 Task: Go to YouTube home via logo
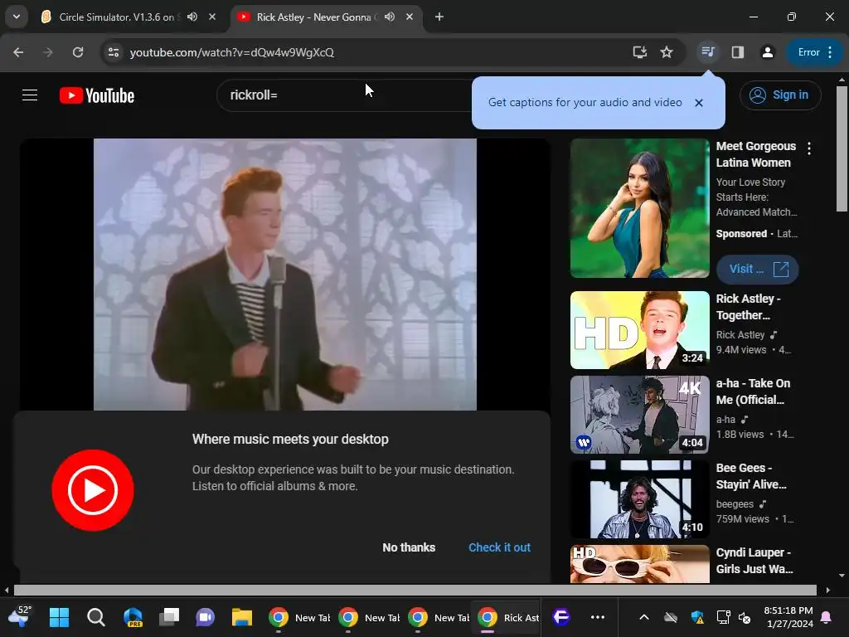pos(97,95)
